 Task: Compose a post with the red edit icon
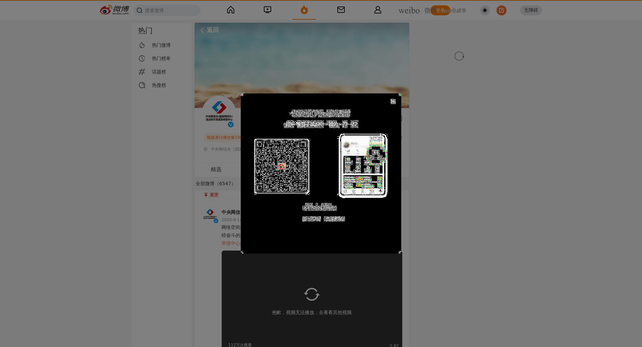pos(502,10)
